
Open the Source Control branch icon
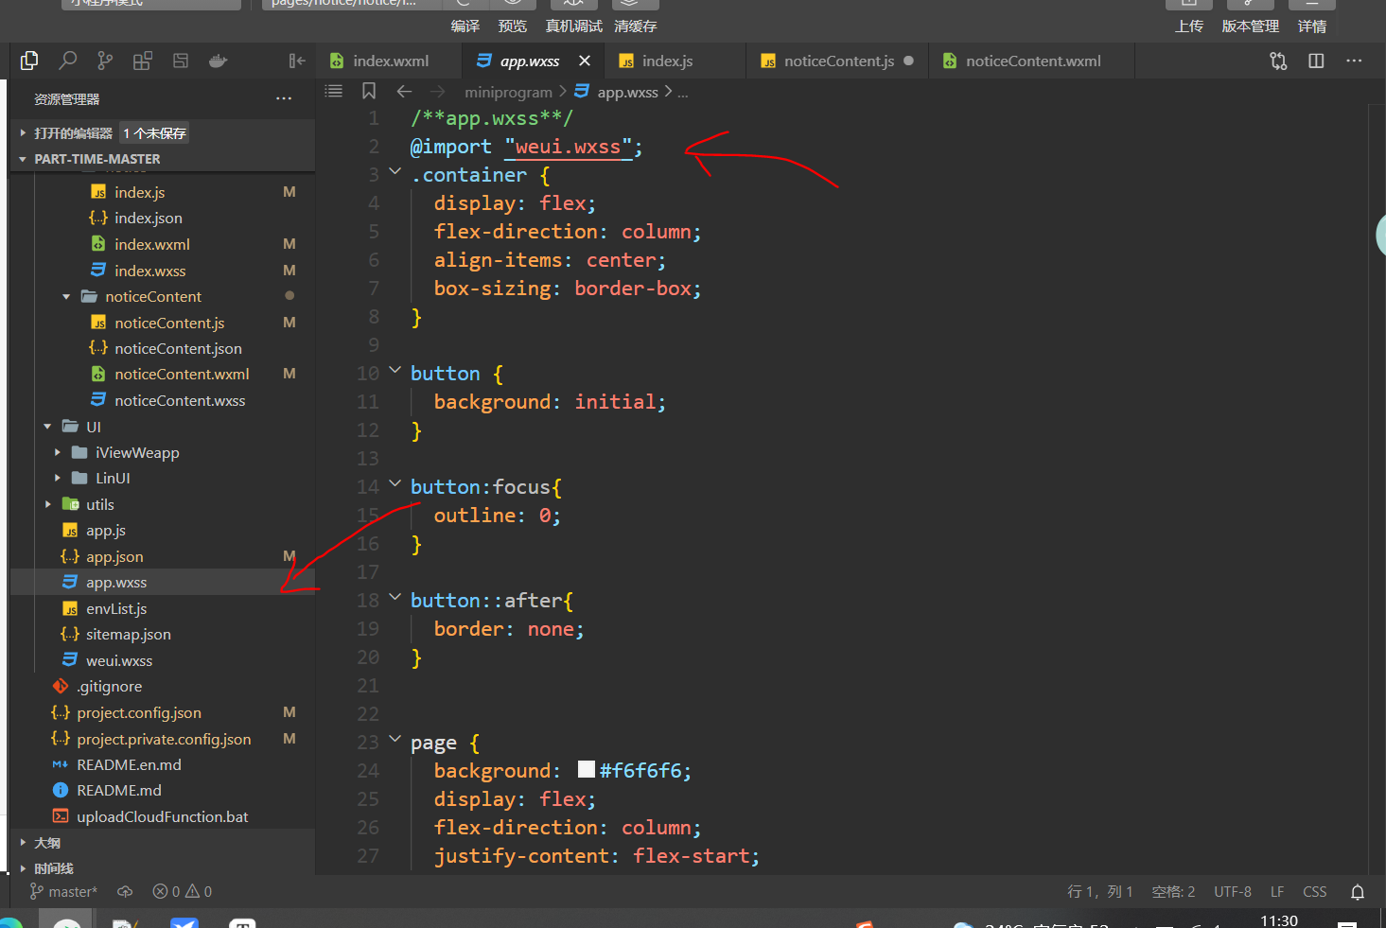point(105,61)
